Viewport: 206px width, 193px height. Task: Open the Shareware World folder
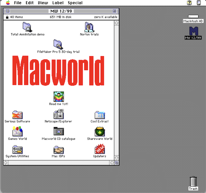[x=100, y=131]
